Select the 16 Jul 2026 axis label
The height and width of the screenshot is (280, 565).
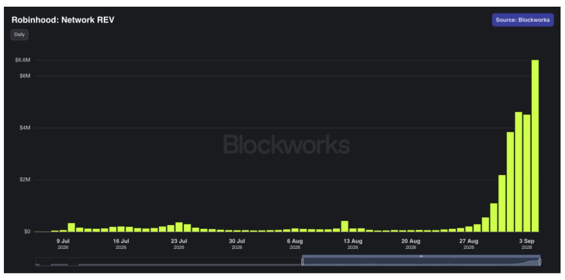click(x=121, y=243)
